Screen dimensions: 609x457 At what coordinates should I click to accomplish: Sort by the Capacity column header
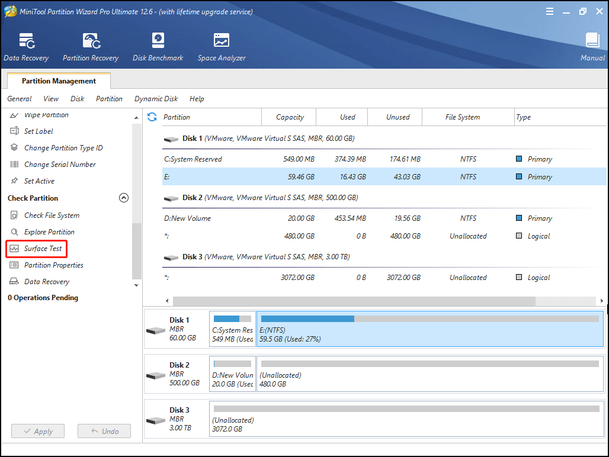click(289, 117)
